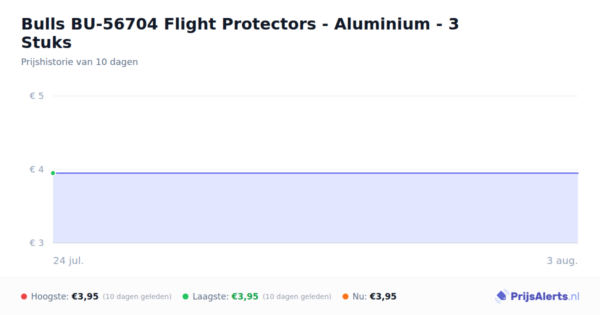This screenshot has height=315, width=600.
Task: Click the € 3 y-axis label
Action: pyautogui.click(x=36, y=243)
